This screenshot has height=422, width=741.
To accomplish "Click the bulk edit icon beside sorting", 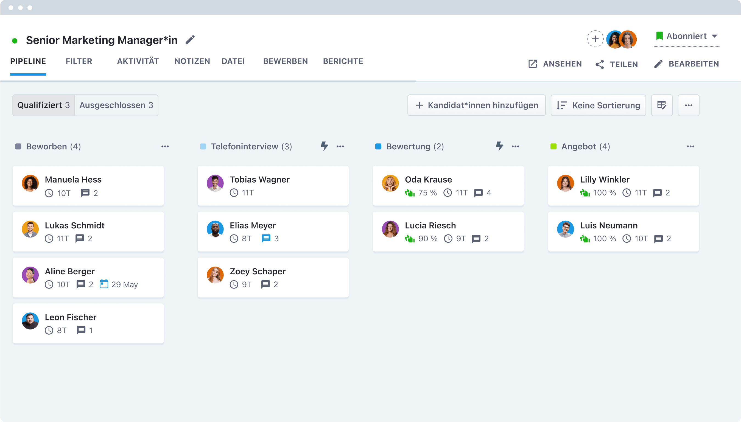I will (662, 105).
